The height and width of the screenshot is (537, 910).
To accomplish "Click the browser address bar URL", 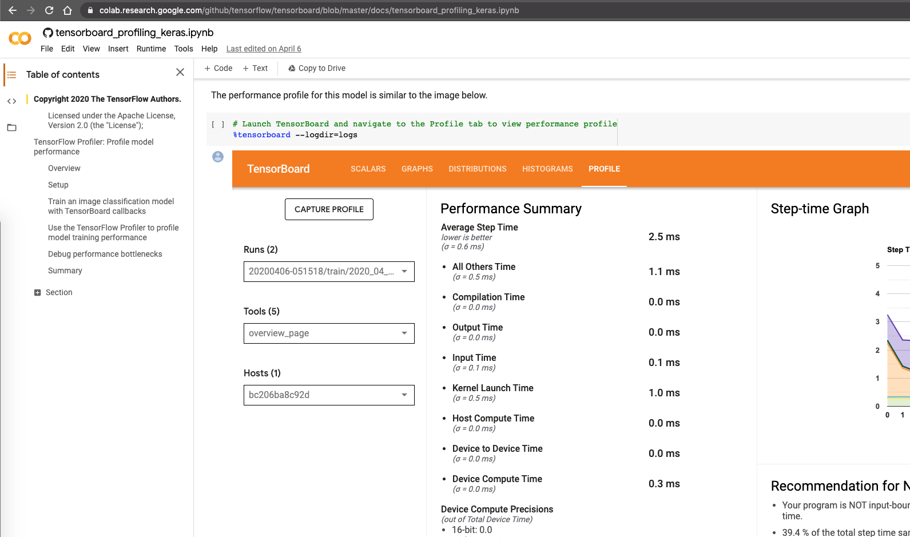I will coord(309,10).
